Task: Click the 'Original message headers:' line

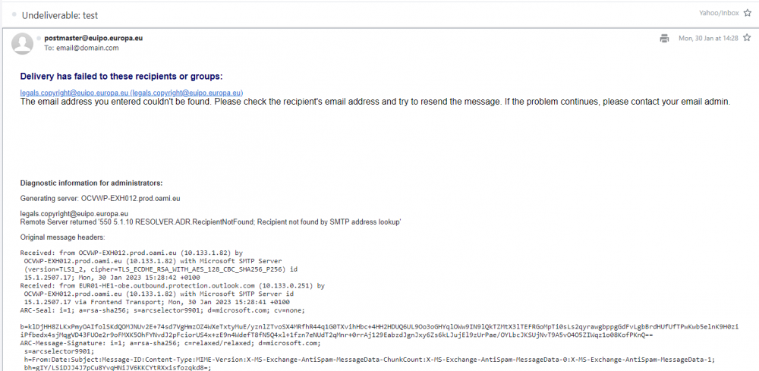Action: 62,237
